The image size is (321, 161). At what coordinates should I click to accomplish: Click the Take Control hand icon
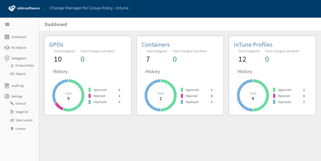pyautogui.click(x=12, y=120)
